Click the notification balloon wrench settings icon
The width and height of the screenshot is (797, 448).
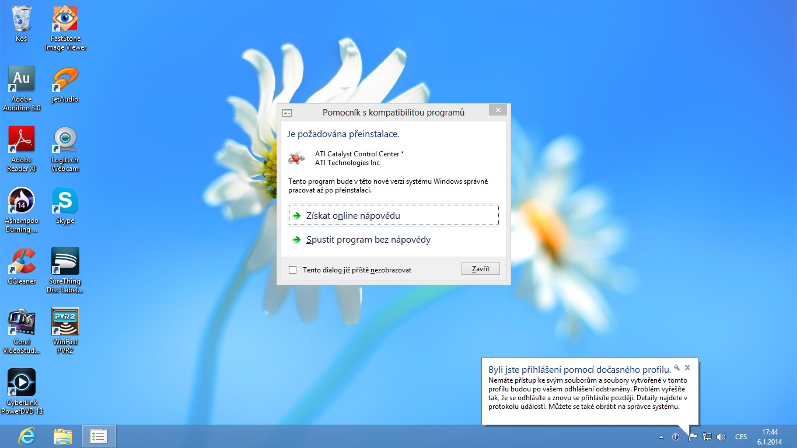(x=677, y=367)
